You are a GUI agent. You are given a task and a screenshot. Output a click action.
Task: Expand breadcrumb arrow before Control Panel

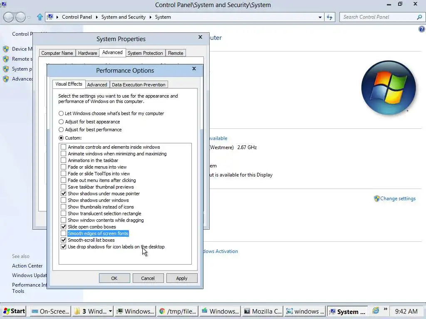tap(57, 17)
